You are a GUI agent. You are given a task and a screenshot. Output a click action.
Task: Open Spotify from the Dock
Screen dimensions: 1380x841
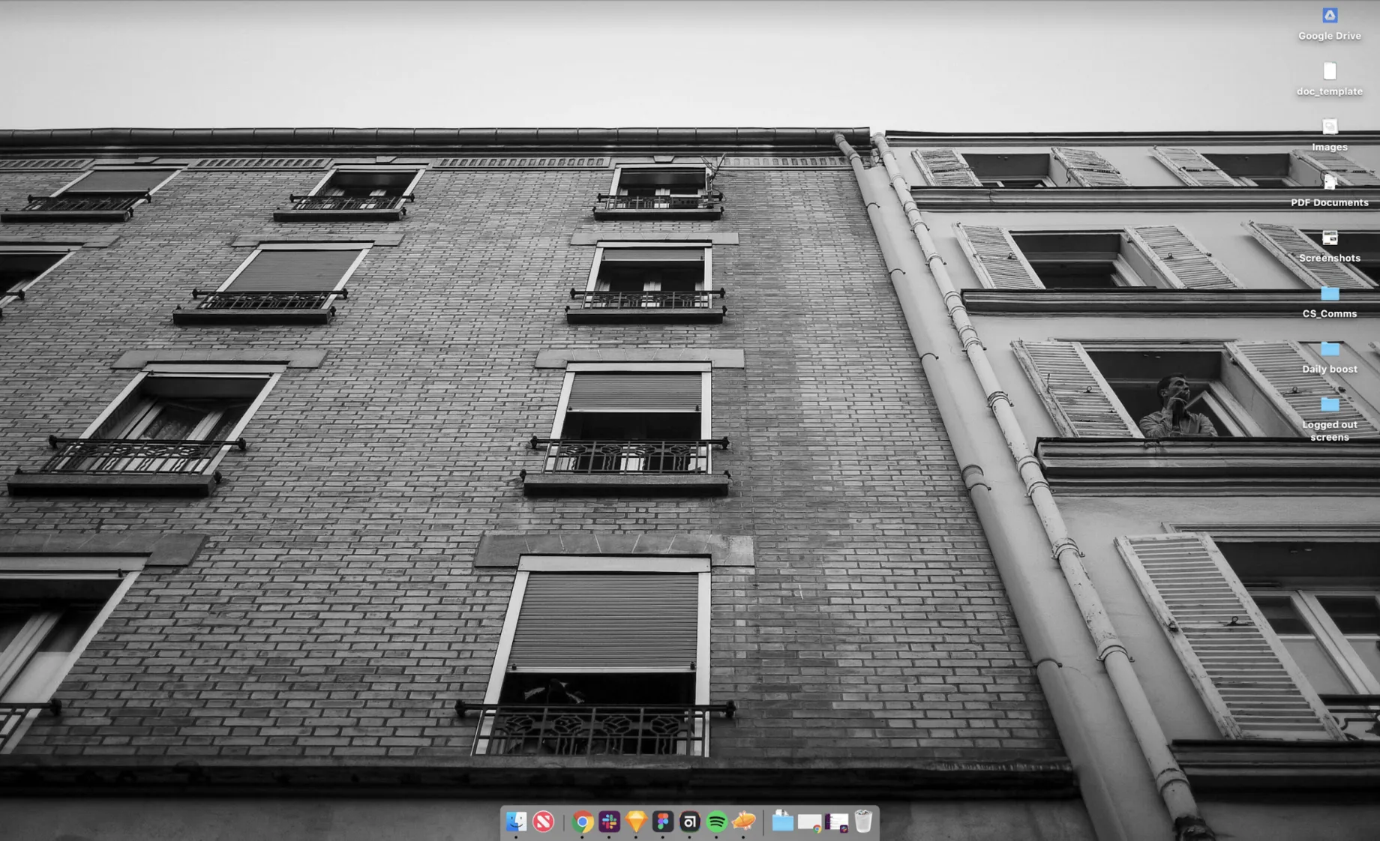click(716, 822)
